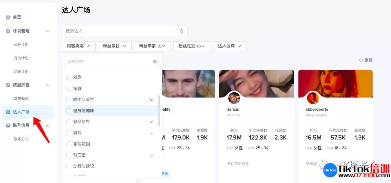Tick the 家与花园 checkbox
This screenshot has height=183, width=391.
pos(69,144)
